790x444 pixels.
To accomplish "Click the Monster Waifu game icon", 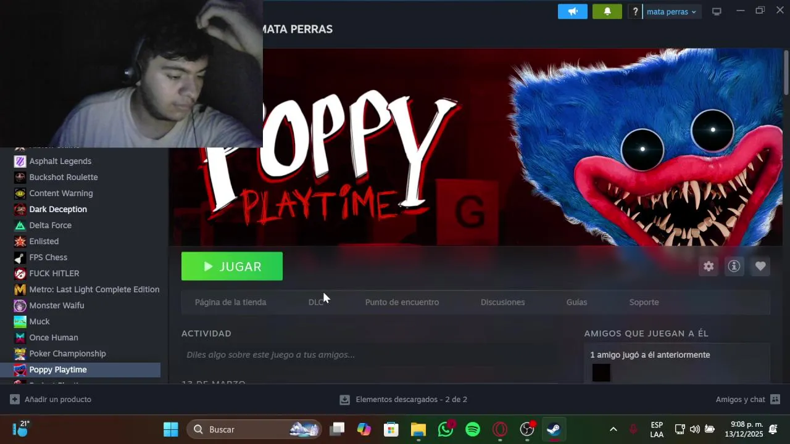I will pos(20,305).
